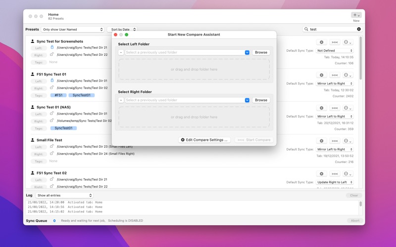Click the Sync Queue count 0
396x247 pixels.
pos(54,220)
